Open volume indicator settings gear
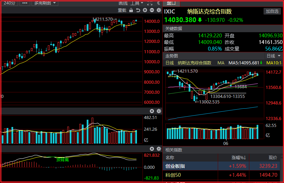284x183 pixels. click(x=159, y=111)
